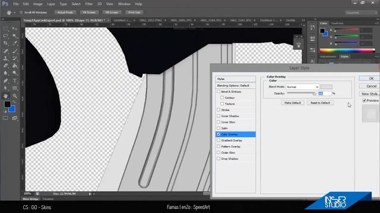Screen dimensions: 380x213
Task: Enable Gradient Overlay style
Action: tap(218, 140)
